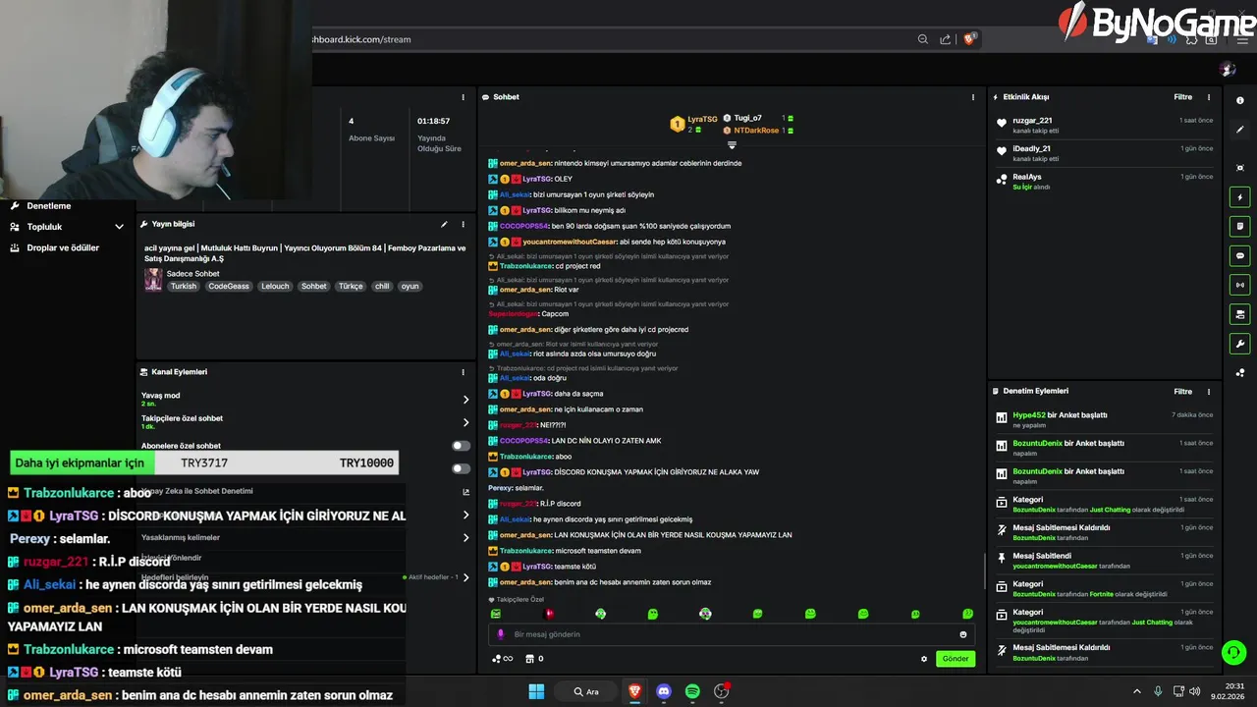Open Denetleme in left sidebar
1257x707 pixels.
[x=49, y=206]
